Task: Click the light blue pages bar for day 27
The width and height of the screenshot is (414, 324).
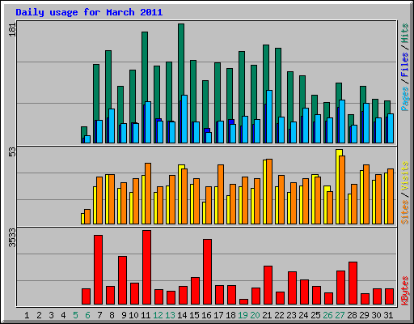Action: tap(342, 122)
